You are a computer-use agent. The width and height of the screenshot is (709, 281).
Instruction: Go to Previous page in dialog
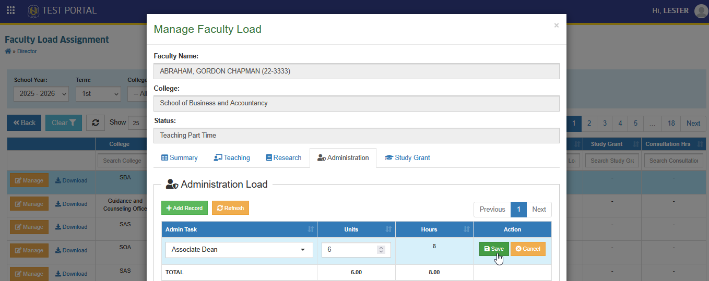[x=492, y=209]
